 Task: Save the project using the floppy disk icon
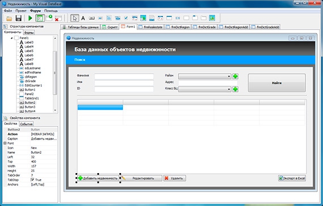[19, 18]
